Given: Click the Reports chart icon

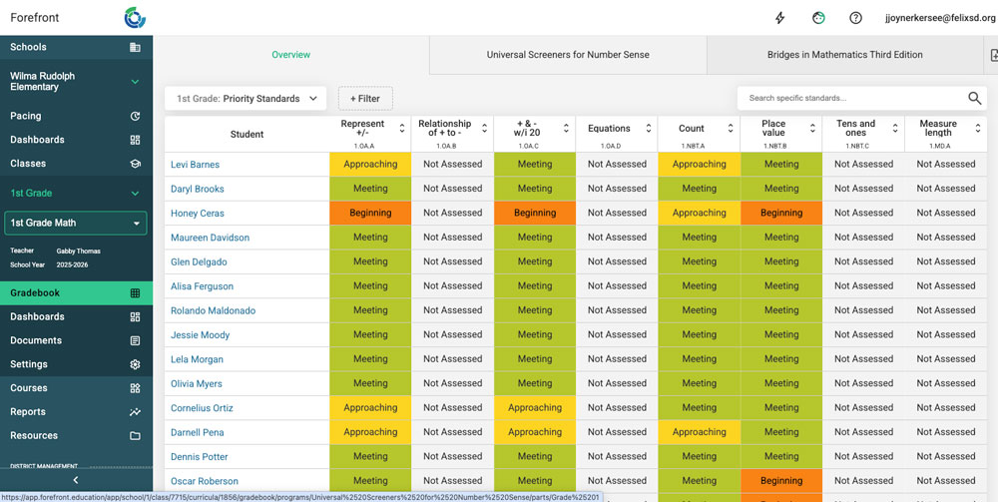Looking at the screenshot, I should coord(135,412).
